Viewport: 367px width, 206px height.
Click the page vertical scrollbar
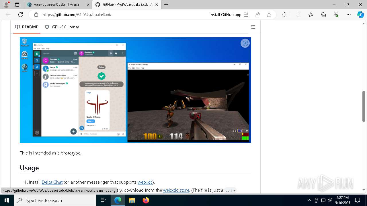click(x=364, y=106)
